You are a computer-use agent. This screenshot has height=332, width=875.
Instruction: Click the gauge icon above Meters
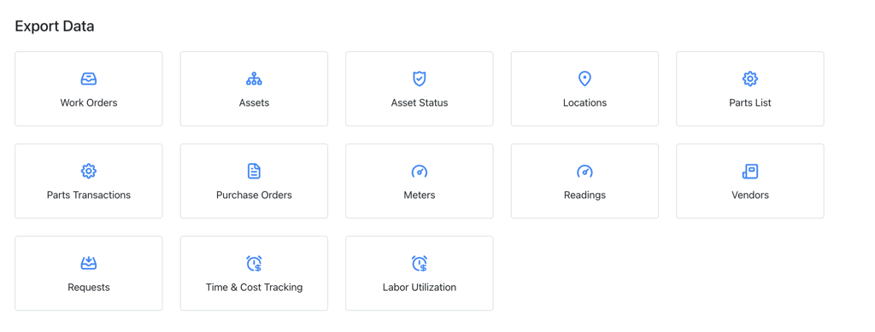pos(419,172)
